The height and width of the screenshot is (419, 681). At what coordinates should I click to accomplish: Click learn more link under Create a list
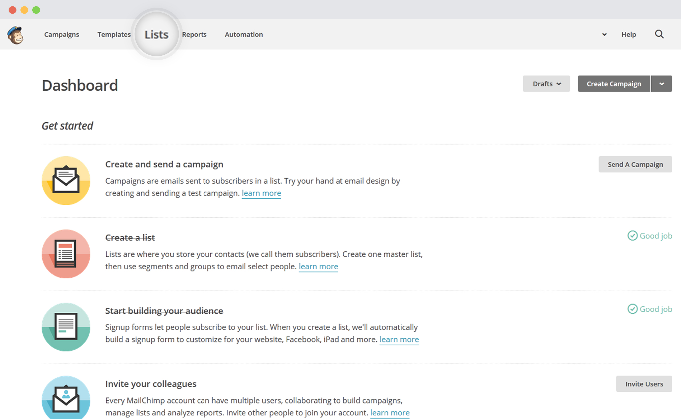319,266
